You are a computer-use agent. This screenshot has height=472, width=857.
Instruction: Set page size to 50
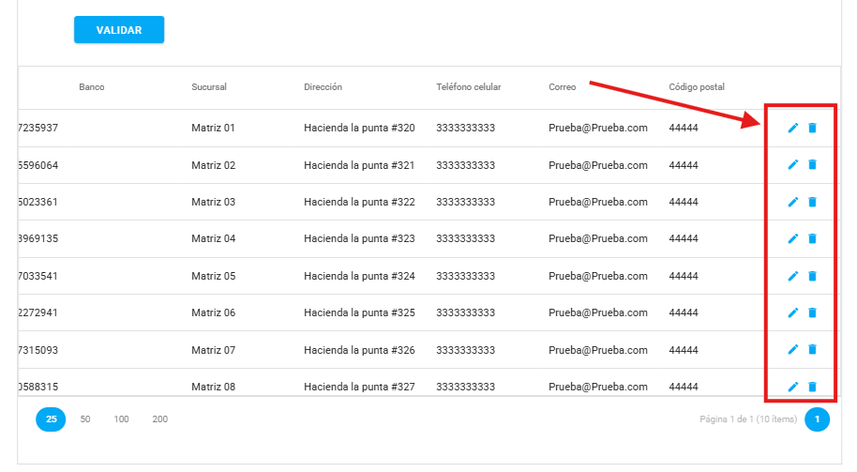point(85,419)
